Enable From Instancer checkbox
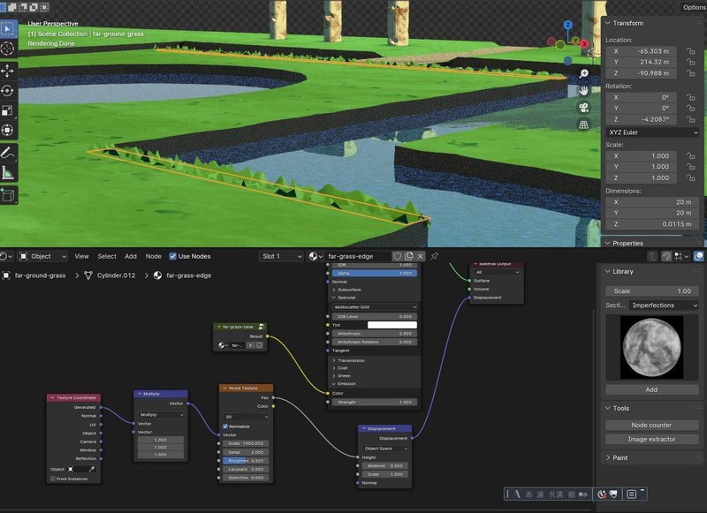This screenshot has width=707, height=513. click(53, 479)
